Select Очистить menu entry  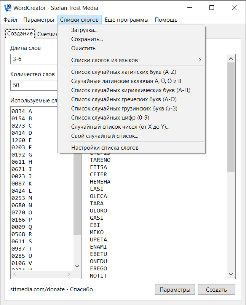coord(131,48)
